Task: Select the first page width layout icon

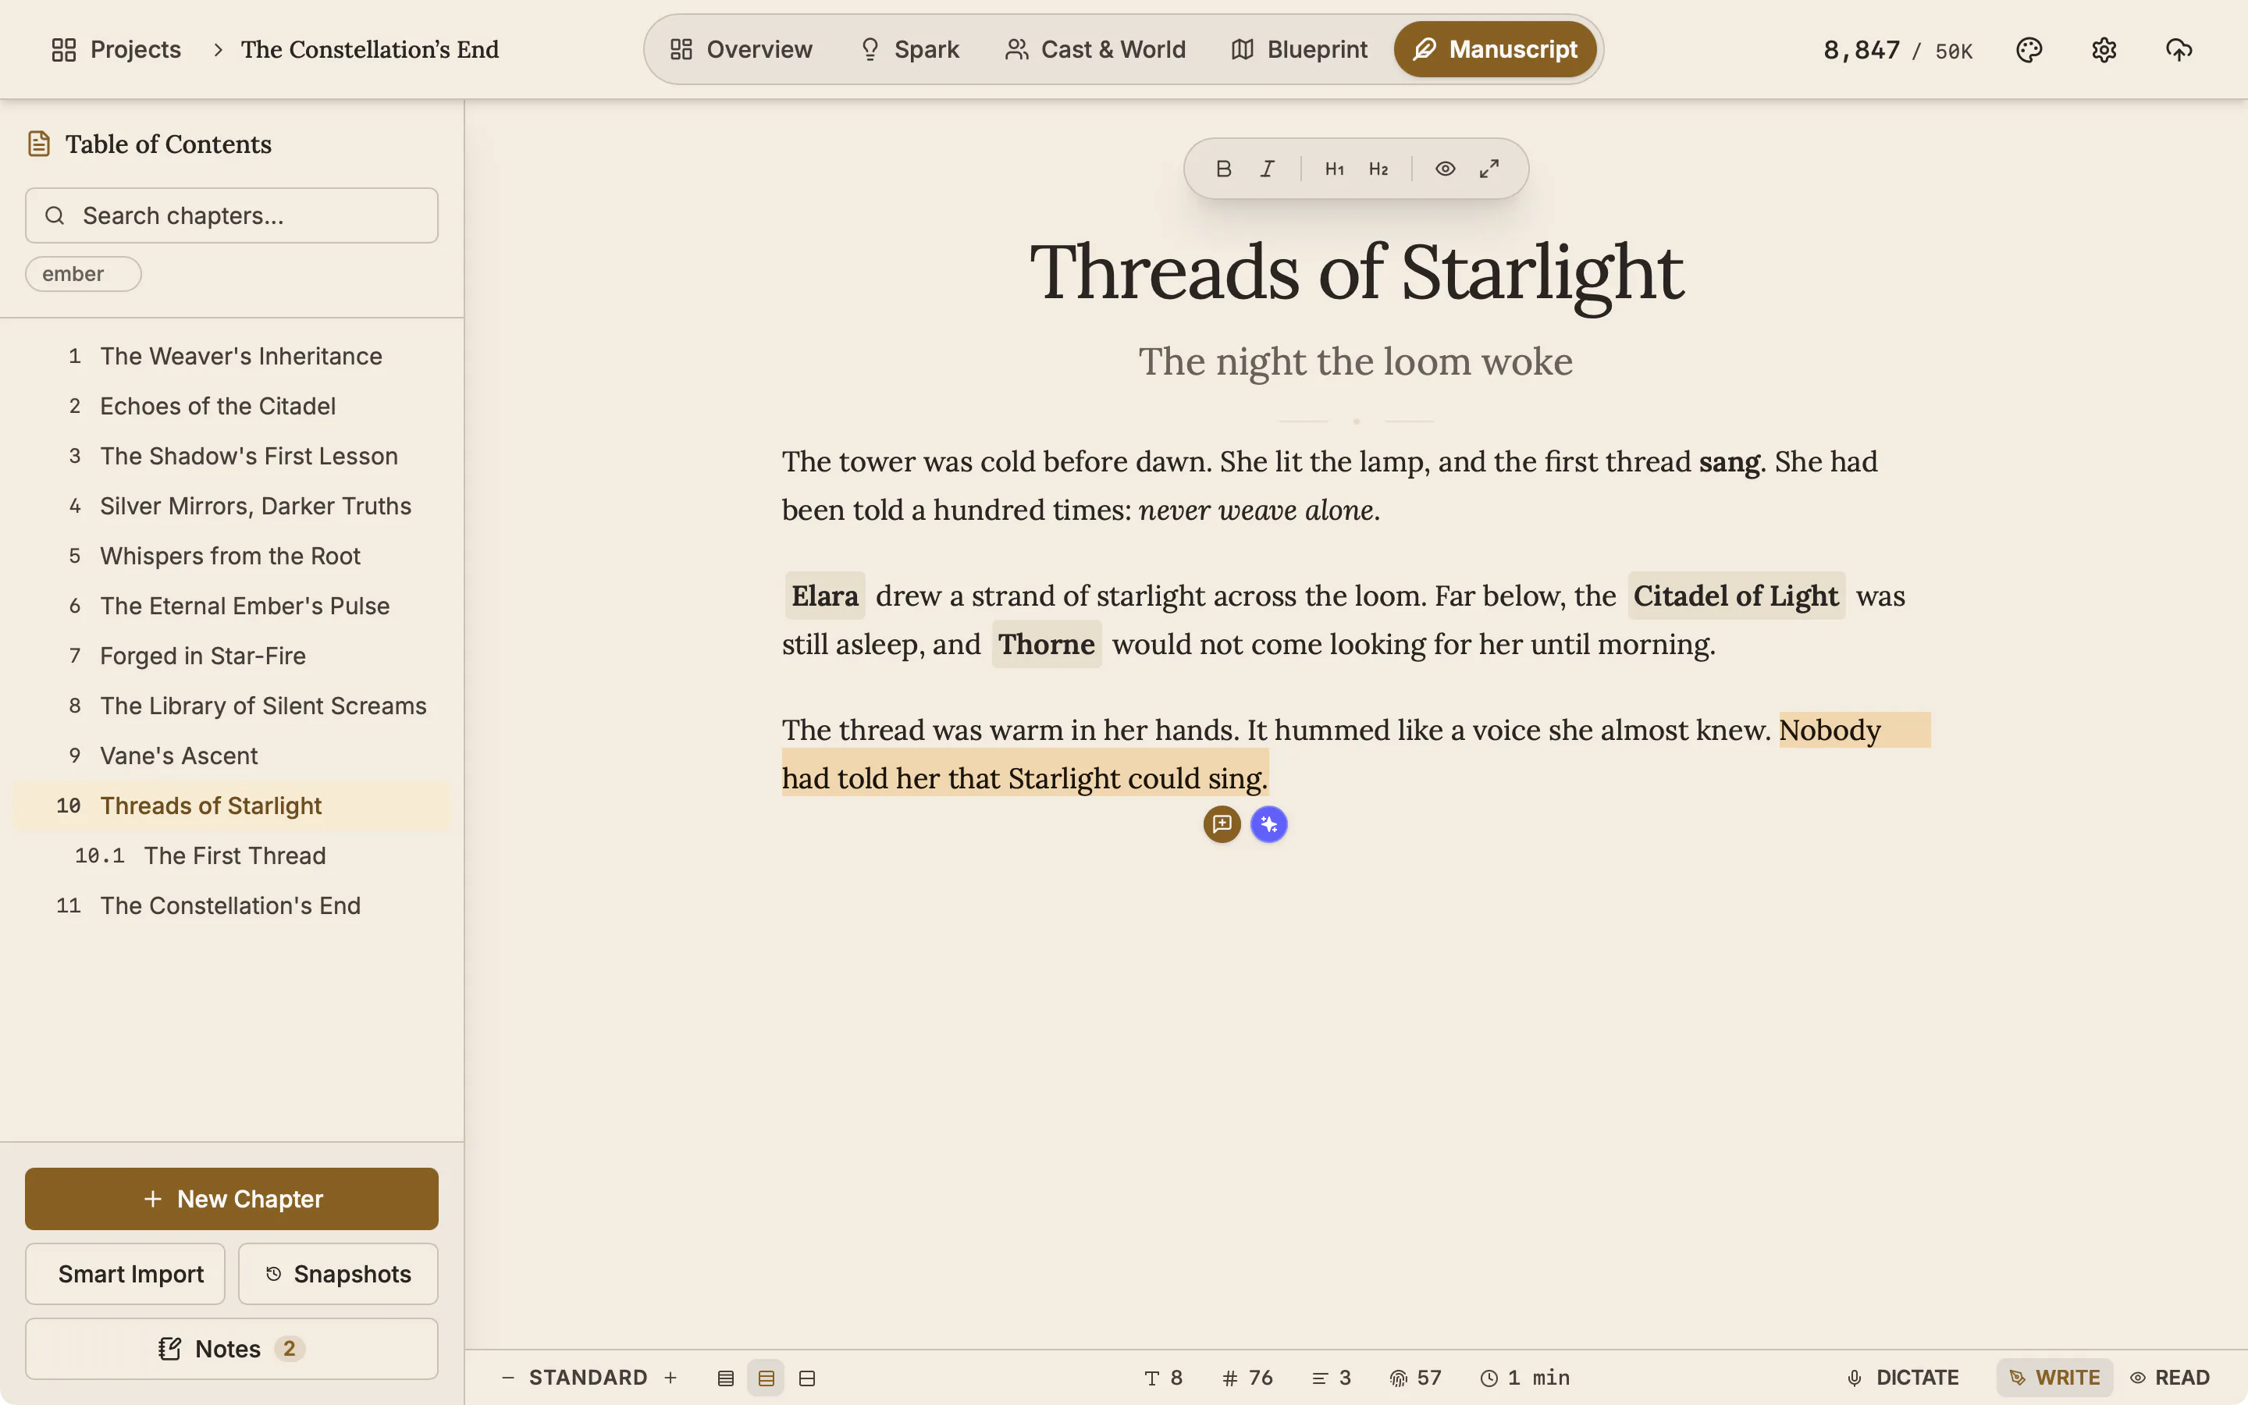Action: [x=725, y=1378]
